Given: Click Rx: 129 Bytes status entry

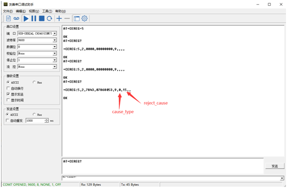Looking at the screenshot, I should (x=91, y=184).
